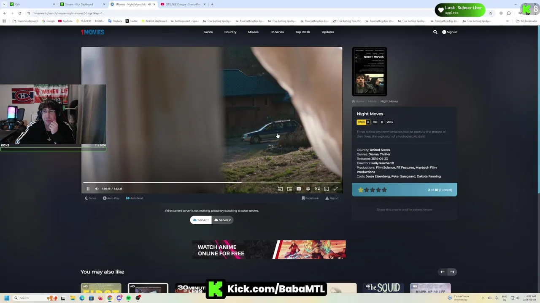Toggle Auto Play option
Viewport: 540px width, 303px height.
point(111,198)
